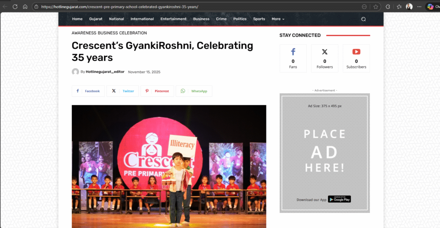Share the article on Facebook
Screen dimensions: 440x228
[x=88, y=91]
